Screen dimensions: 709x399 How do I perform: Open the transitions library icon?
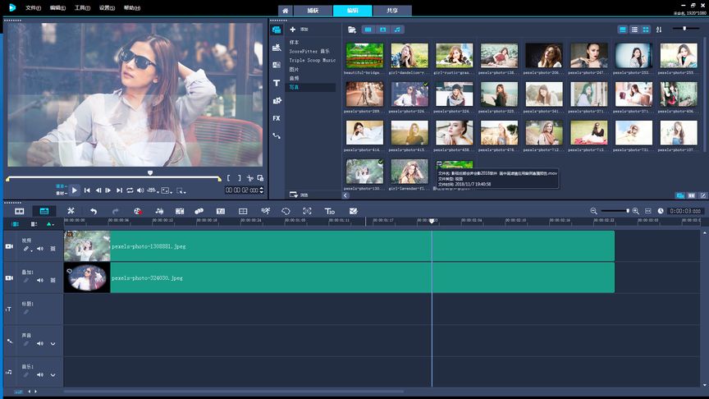[x=277, y=65]
